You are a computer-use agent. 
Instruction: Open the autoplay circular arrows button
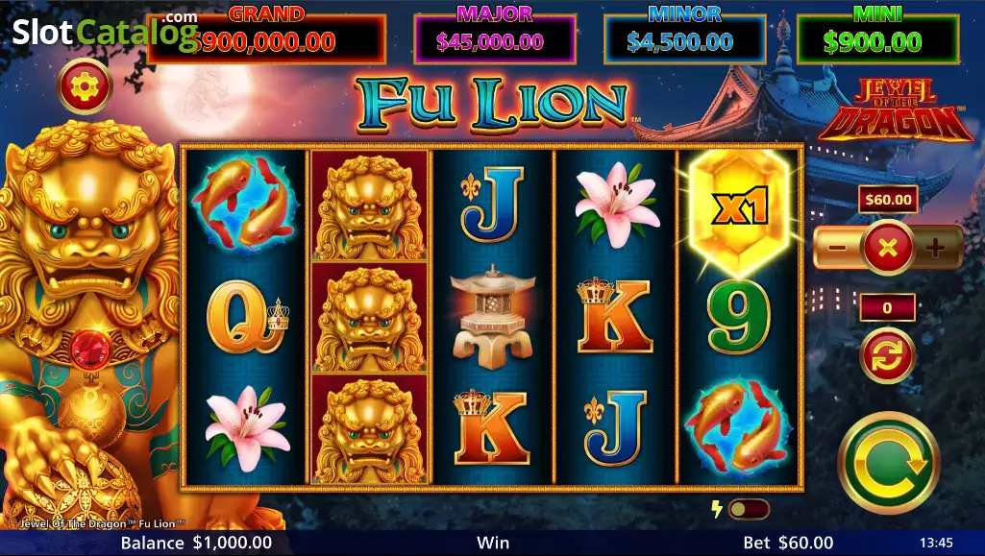click(x=888, y=355)
